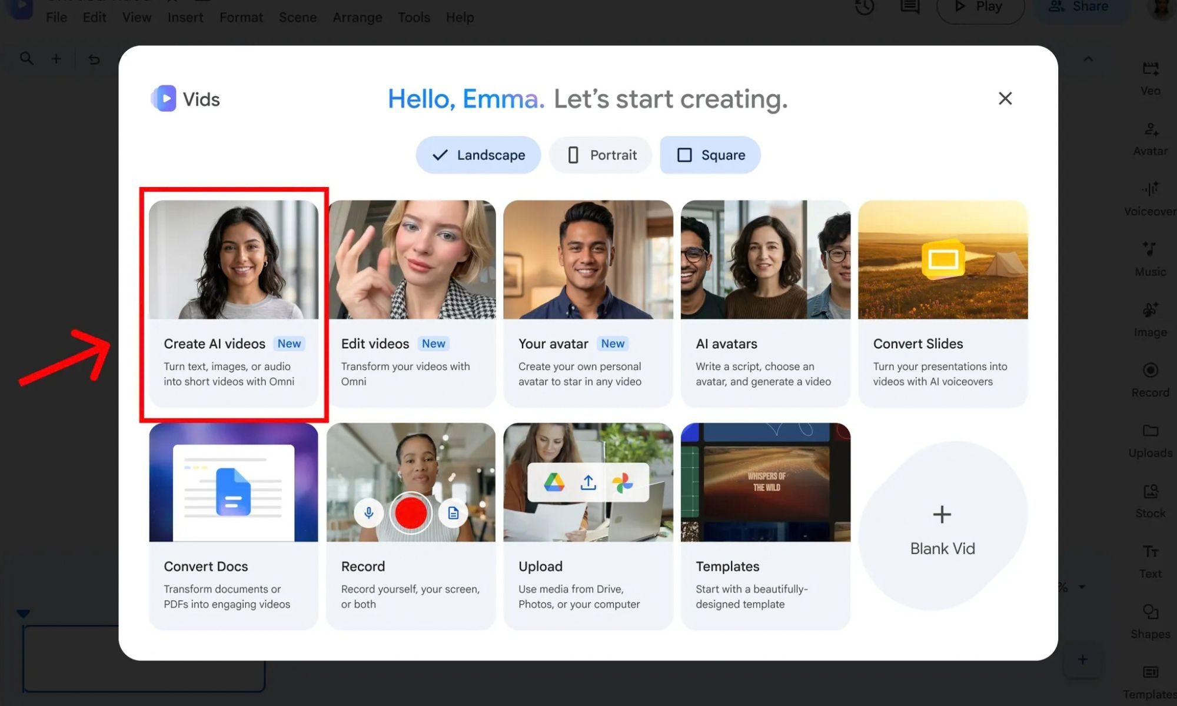Open the zoom percentage dropdown arrow

[x=1082, y=587]
